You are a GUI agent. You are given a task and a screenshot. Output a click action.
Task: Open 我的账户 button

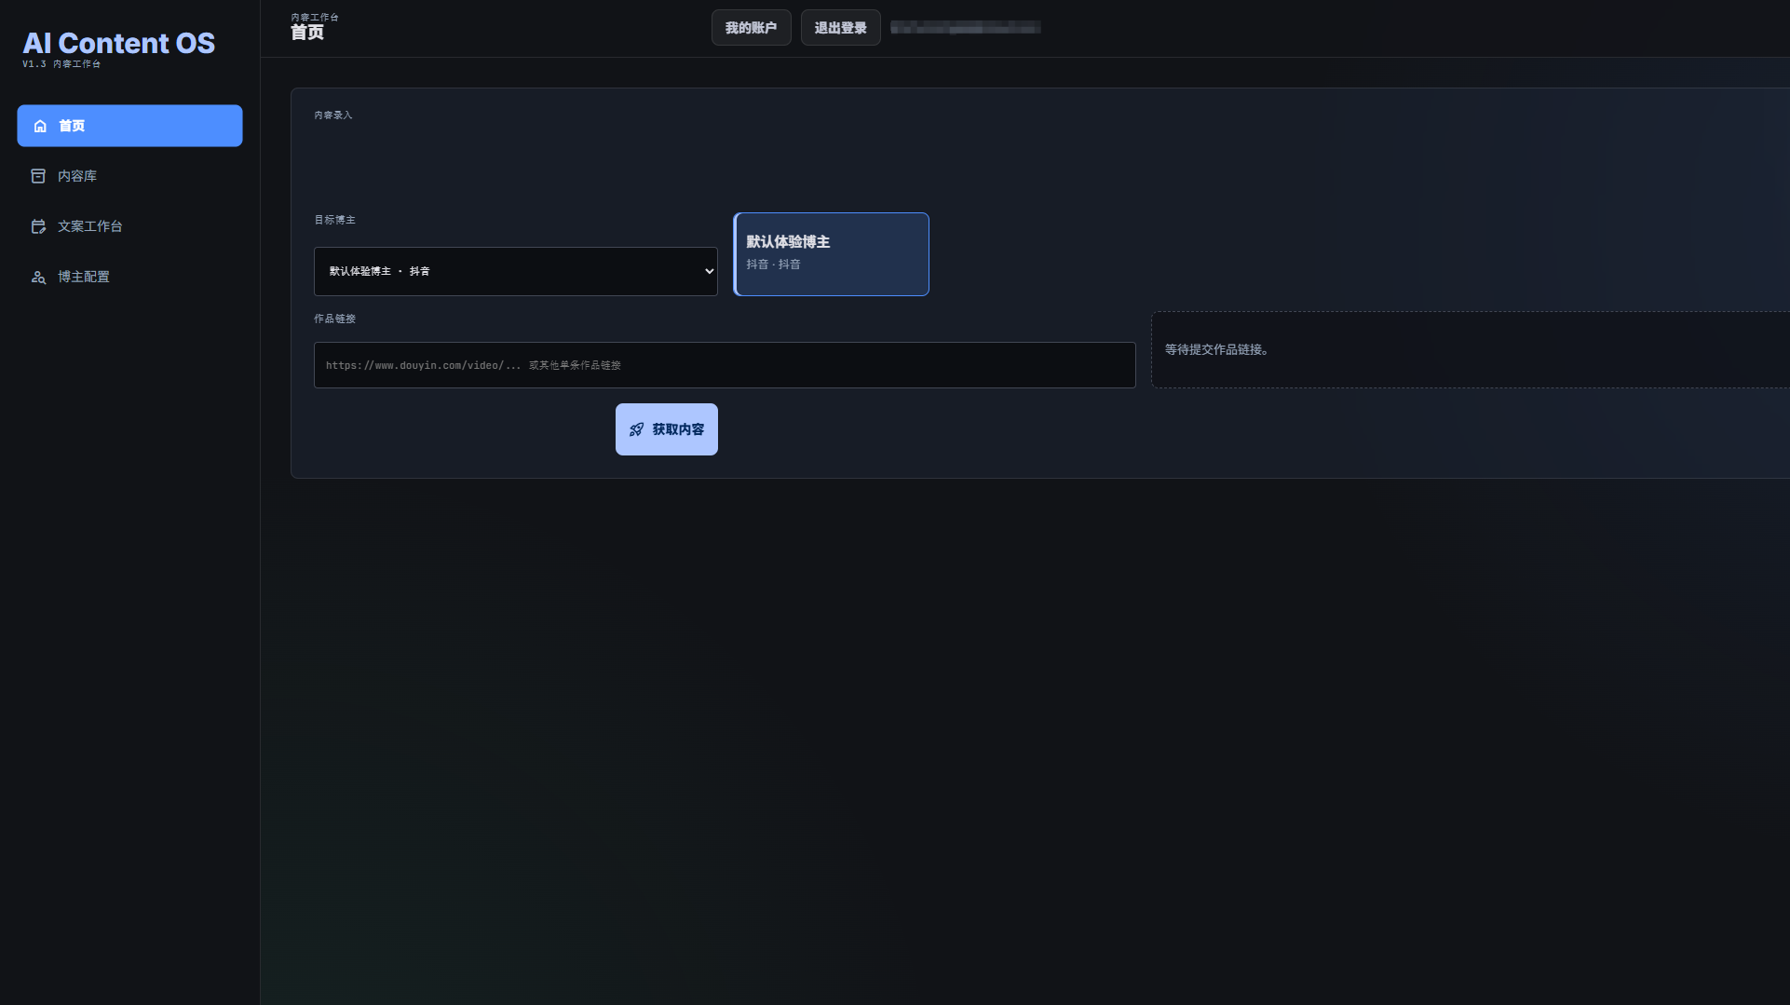(751, 28)
